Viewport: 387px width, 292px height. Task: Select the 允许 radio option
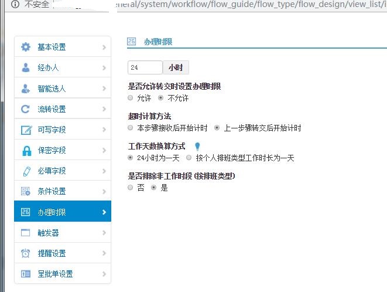click(131, 98)
